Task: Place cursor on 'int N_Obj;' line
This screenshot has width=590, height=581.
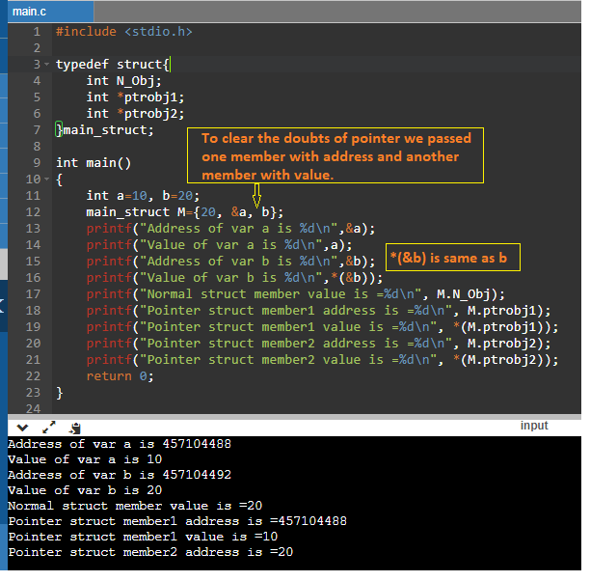Action: coord(123,81)
